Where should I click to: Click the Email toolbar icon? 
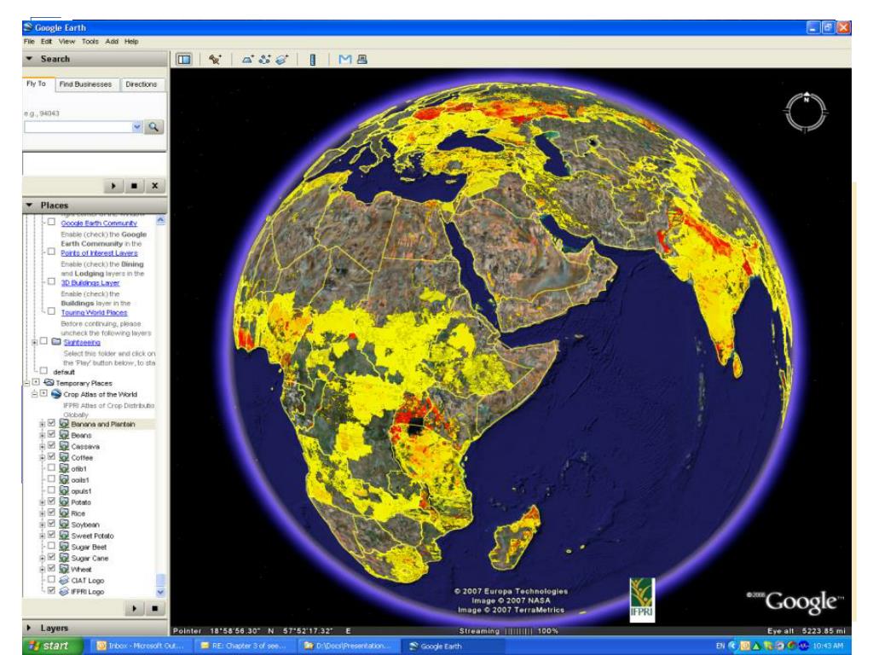click(346, 59)
